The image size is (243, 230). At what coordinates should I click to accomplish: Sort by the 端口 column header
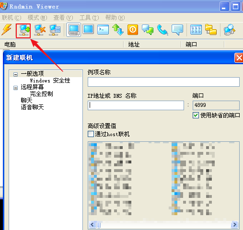(x=203, y=45)
